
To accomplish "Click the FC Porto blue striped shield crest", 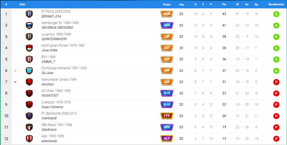I will (x=29, y=14).
